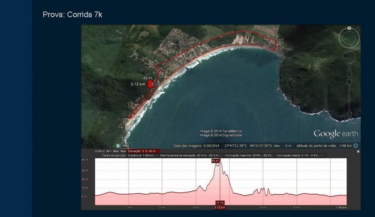Screen dimensions: 375x217
Task: Open the Totais do período section
Action: click(x=114, y=155)
